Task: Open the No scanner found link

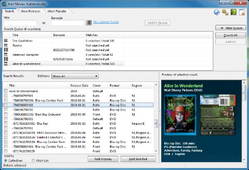Action: coord(106,22)
